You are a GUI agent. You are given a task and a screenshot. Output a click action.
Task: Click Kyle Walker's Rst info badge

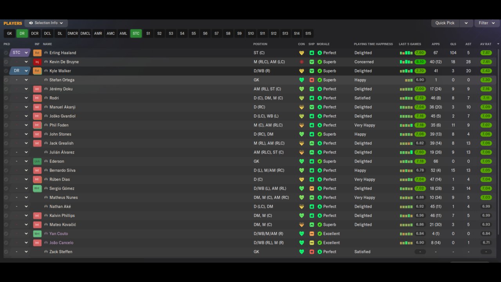click(38, 71)
